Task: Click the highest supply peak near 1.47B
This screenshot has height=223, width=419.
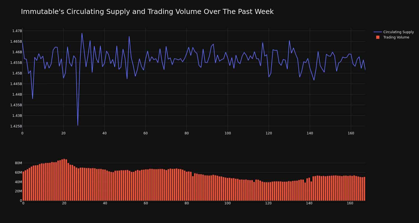Action: [x=82, y=33]
